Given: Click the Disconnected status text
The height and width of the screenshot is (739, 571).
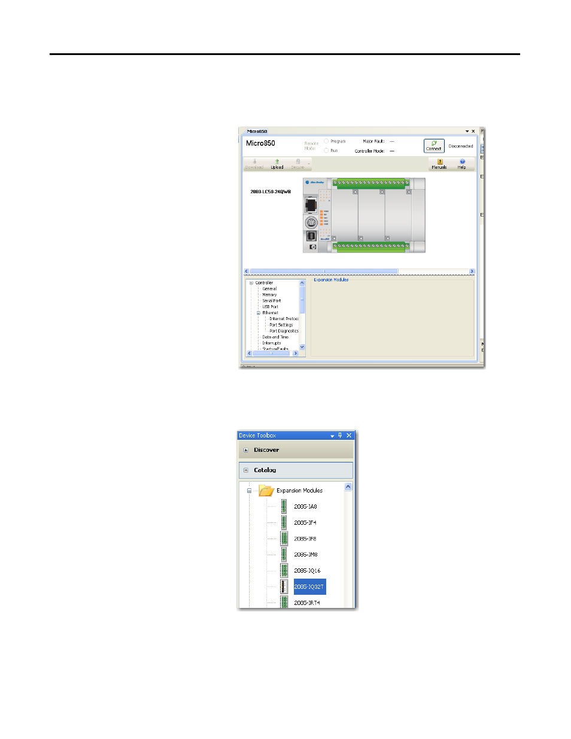Looking at the screenshot, I should (x=461, y=146).
